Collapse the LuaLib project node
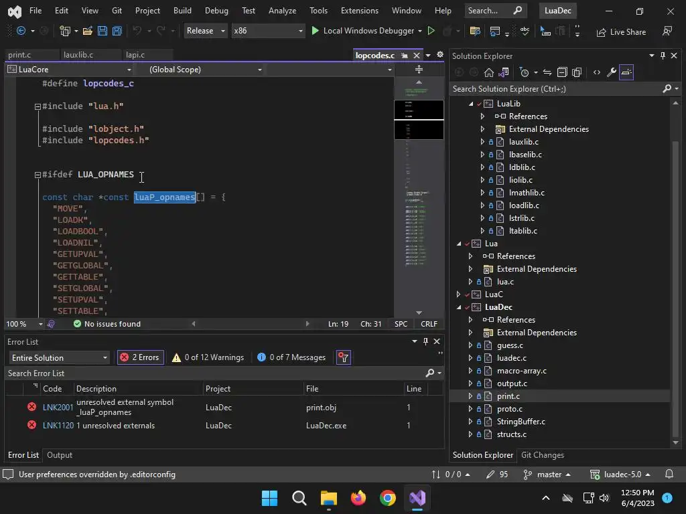 pyautogui.click(x=471, y=104)
